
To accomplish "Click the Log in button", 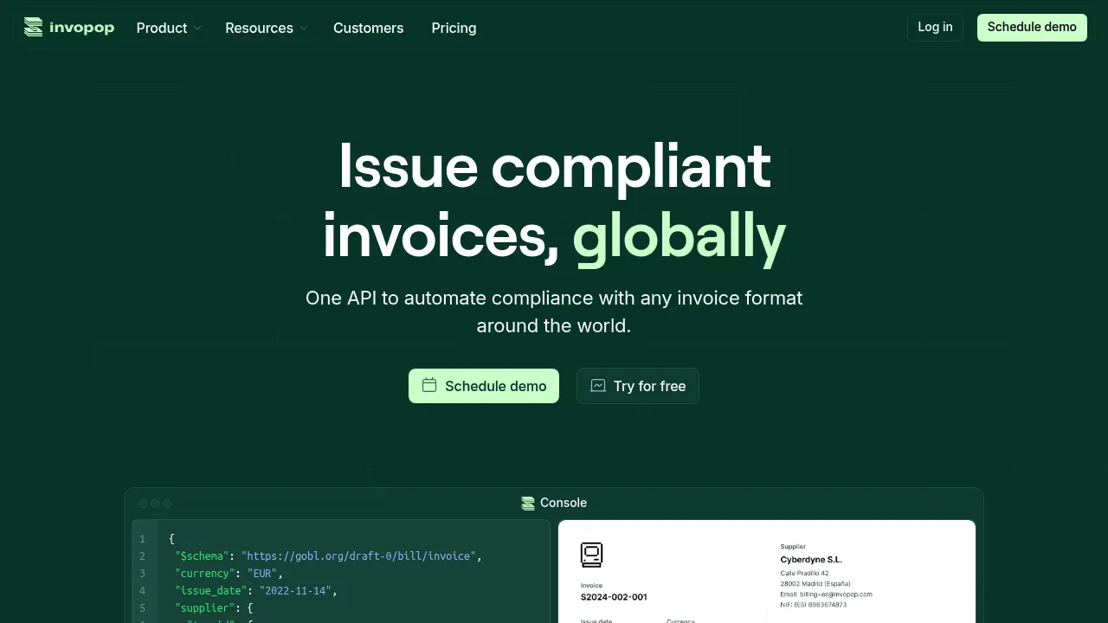I will pyautogui.click(x=935, y=27).
